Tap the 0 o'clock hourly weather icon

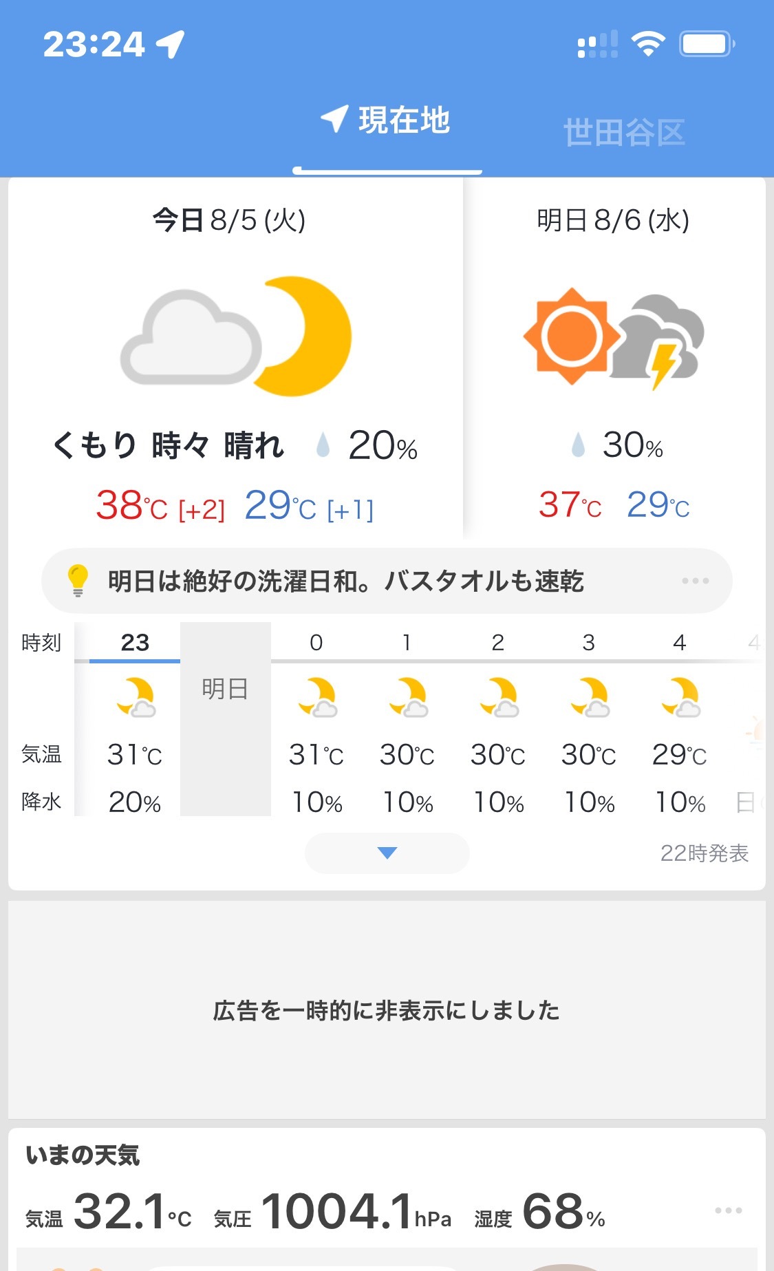(x=316, y=698)
